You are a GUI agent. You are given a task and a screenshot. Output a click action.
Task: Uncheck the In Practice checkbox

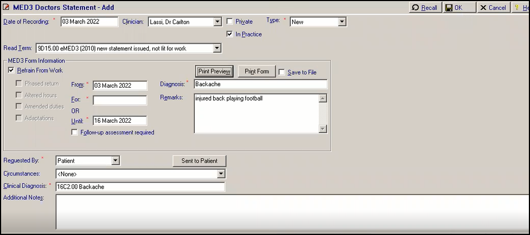(230, 34)
